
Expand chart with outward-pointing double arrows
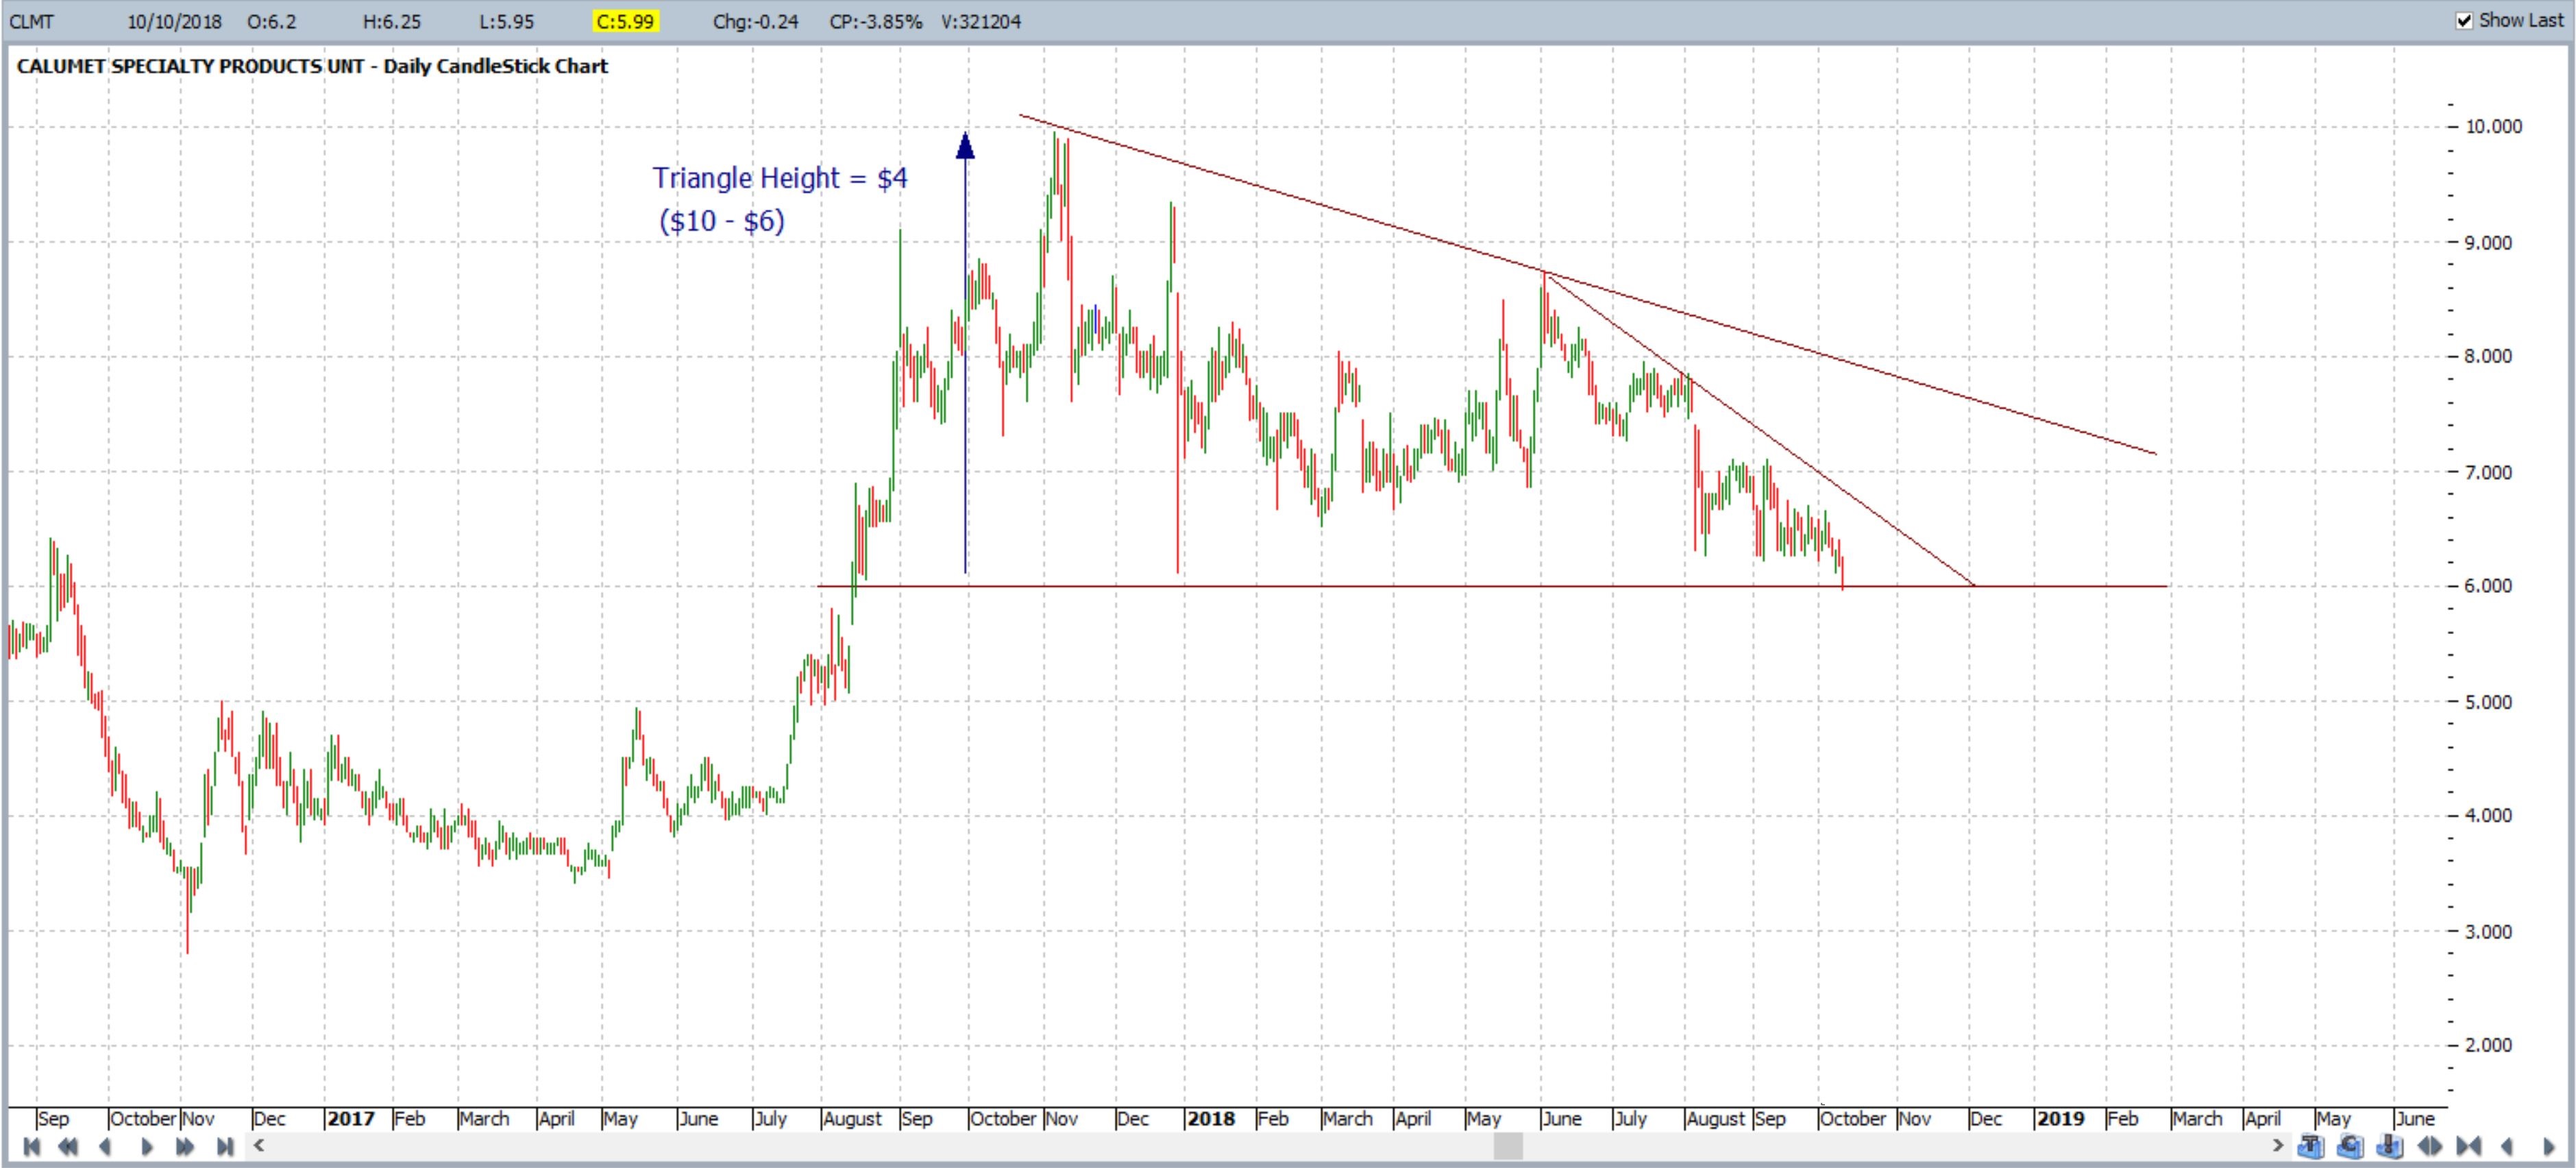2429,1146
